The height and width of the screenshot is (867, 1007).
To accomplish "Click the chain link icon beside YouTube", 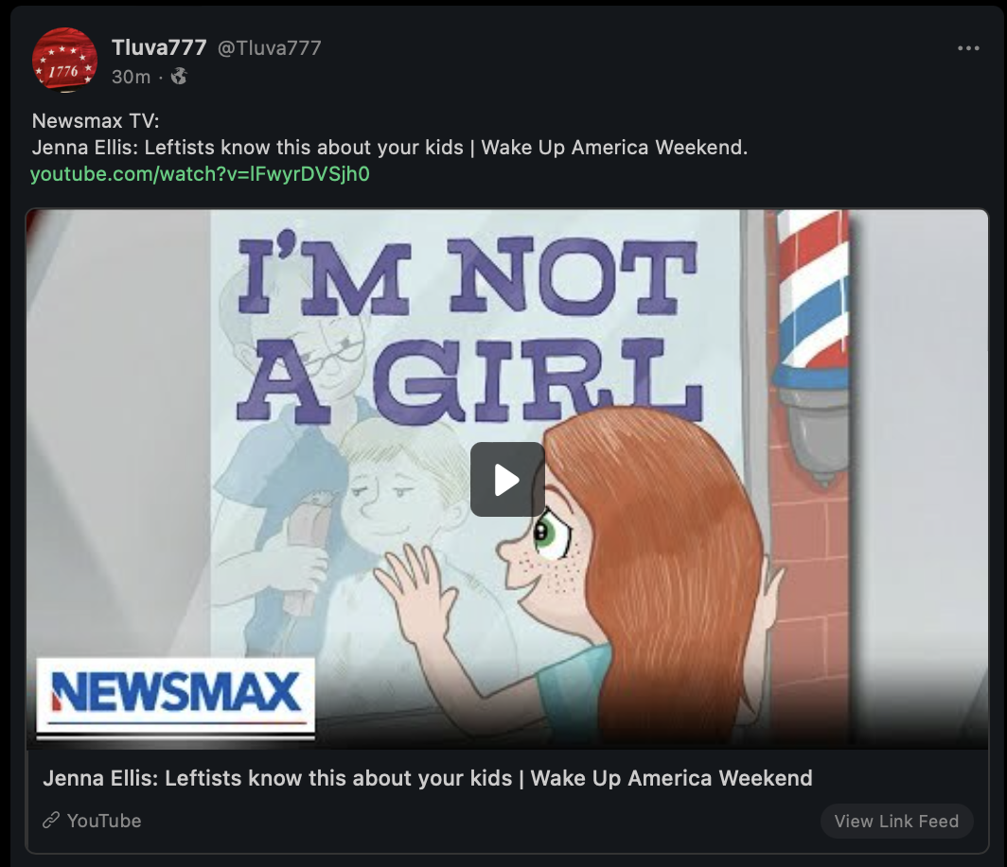I will (51, 820).
